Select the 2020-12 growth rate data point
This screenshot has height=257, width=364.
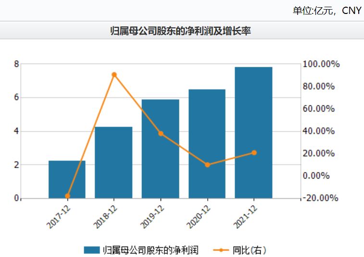pyautogui.click(x=208, y=165)
